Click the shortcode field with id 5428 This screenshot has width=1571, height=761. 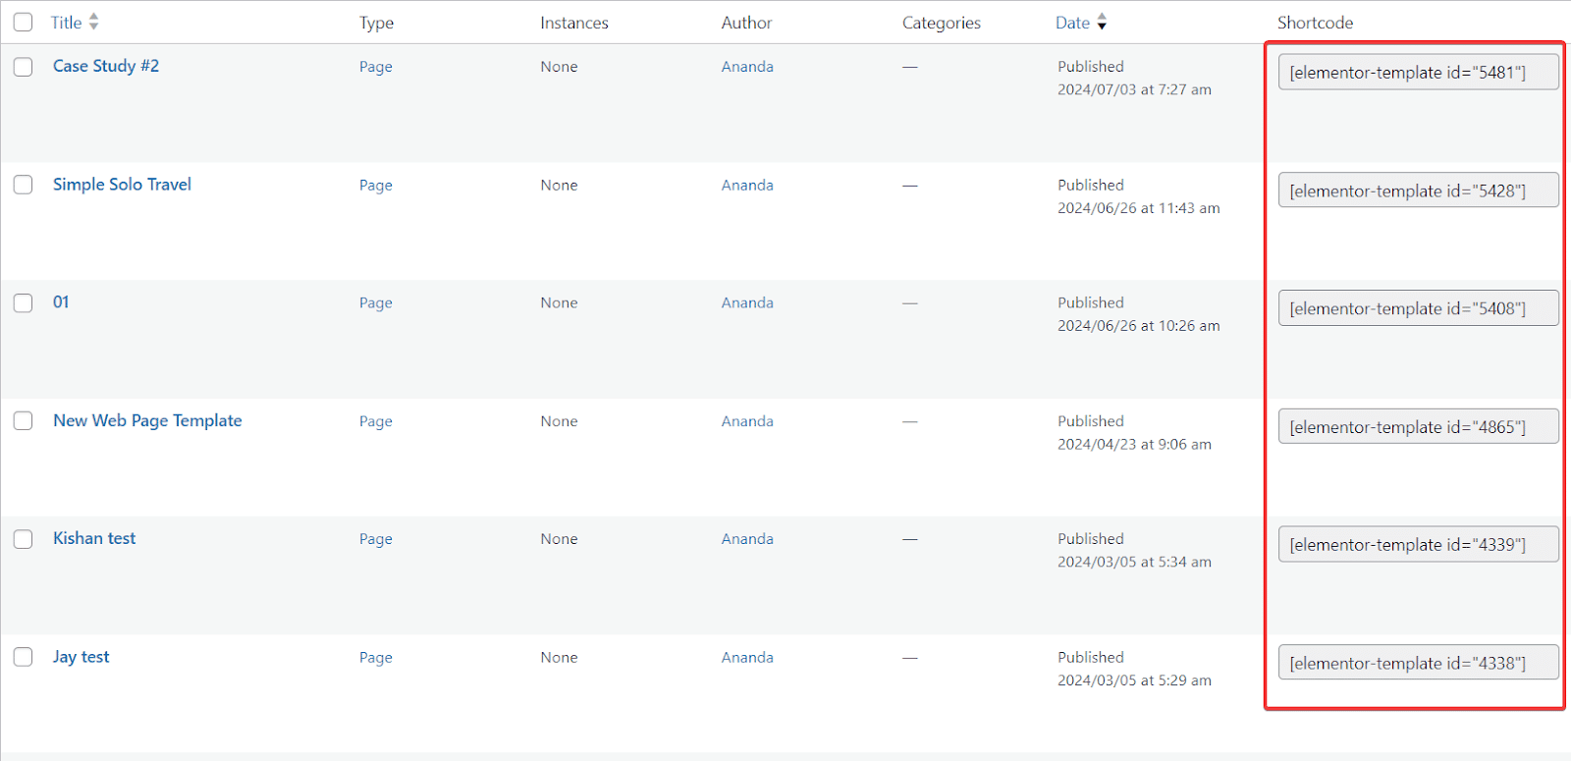point(1417,190)
